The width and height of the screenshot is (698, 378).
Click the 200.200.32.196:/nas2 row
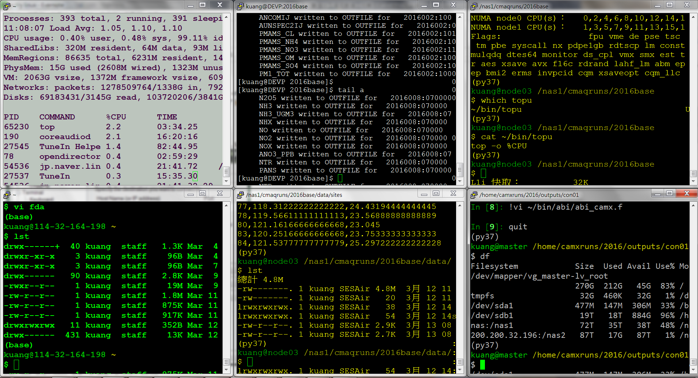tap(580, 335)
